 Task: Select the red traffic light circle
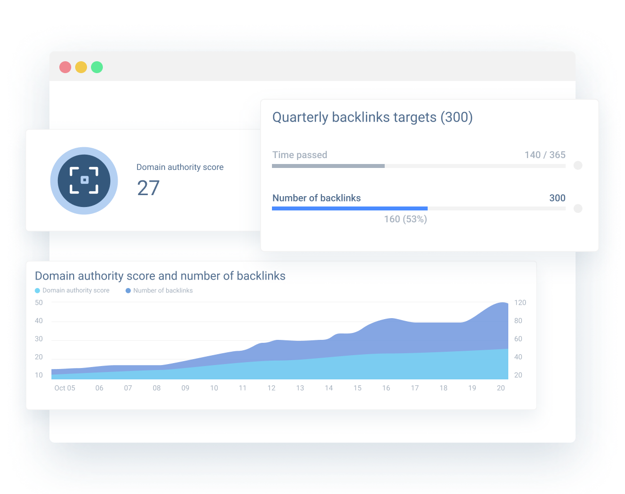[65, 67]
